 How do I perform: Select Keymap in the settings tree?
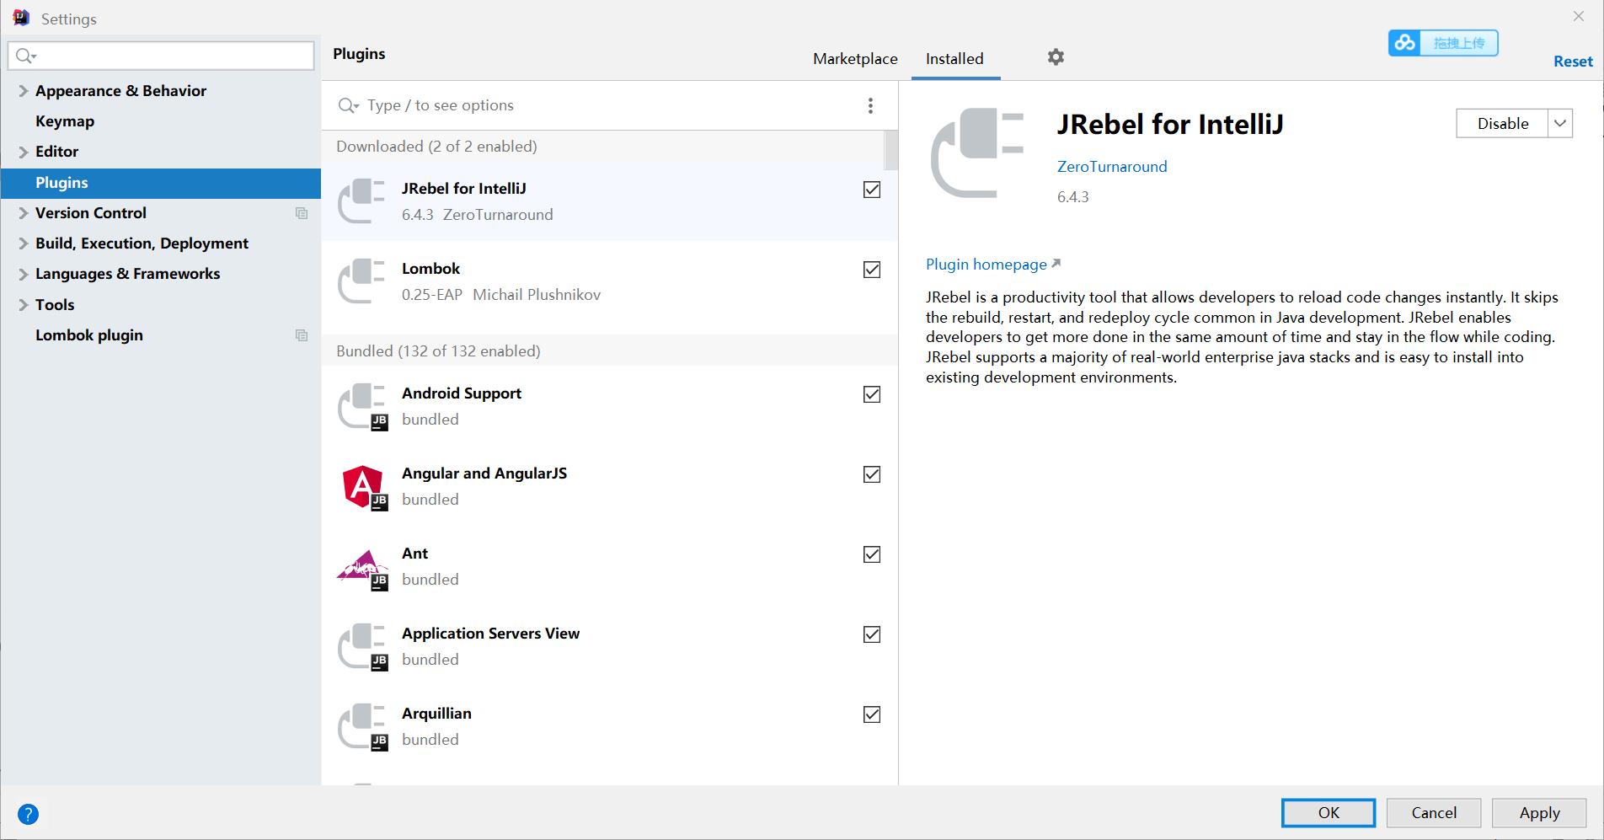point(65,121)
